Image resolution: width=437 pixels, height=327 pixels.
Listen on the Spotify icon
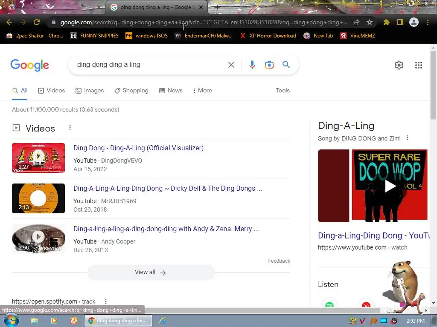pyautogui.click(x=329, y=304)
